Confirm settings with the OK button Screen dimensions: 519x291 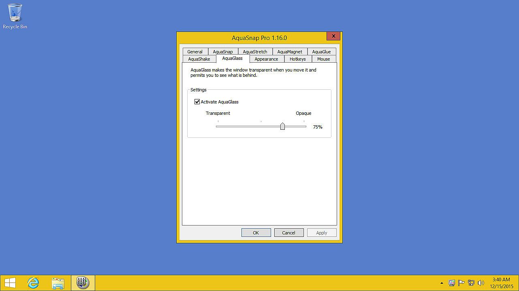click(x=256, y=233)
